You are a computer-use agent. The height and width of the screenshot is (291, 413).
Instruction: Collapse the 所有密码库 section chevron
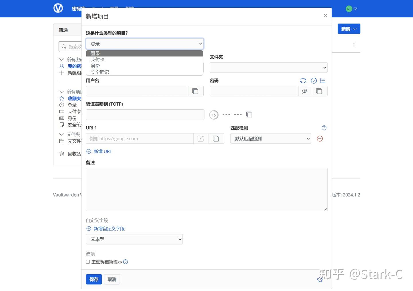coord(61,59)
